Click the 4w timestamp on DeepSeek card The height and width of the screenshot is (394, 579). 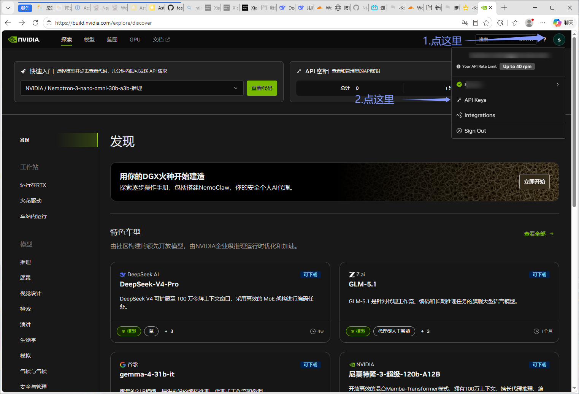point(317,331)
